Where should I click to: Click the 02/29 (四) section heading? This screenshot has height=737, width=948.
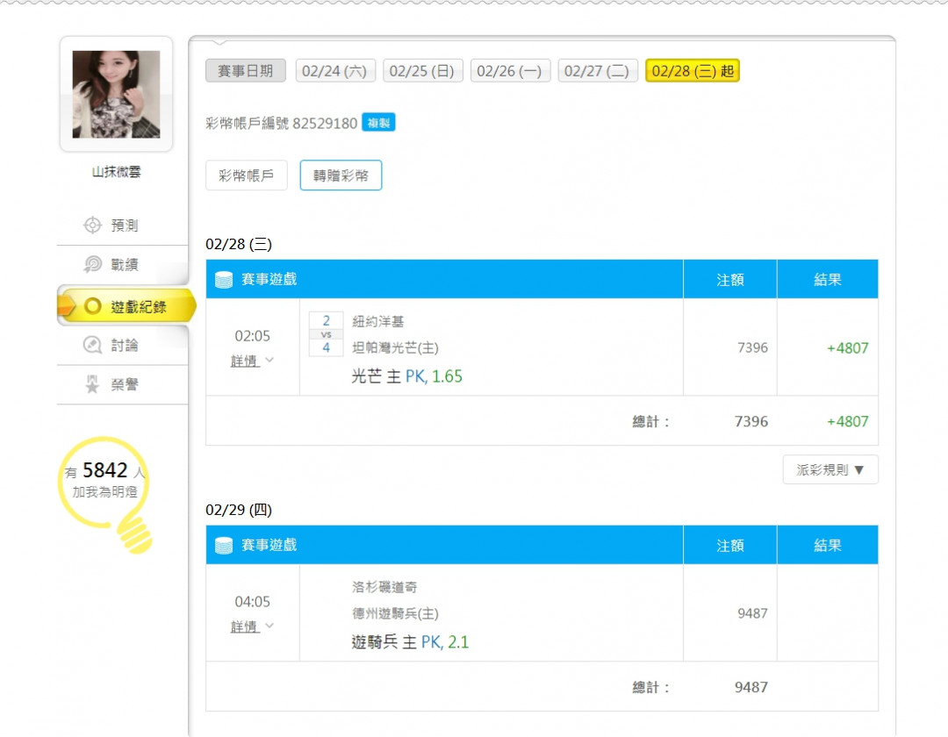239,510
